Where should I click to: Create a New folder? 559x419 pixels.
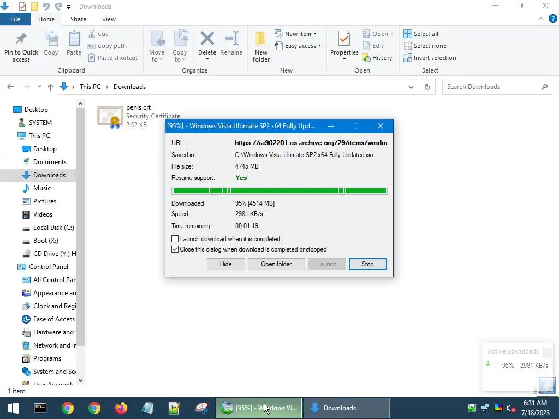click(261, 47)
